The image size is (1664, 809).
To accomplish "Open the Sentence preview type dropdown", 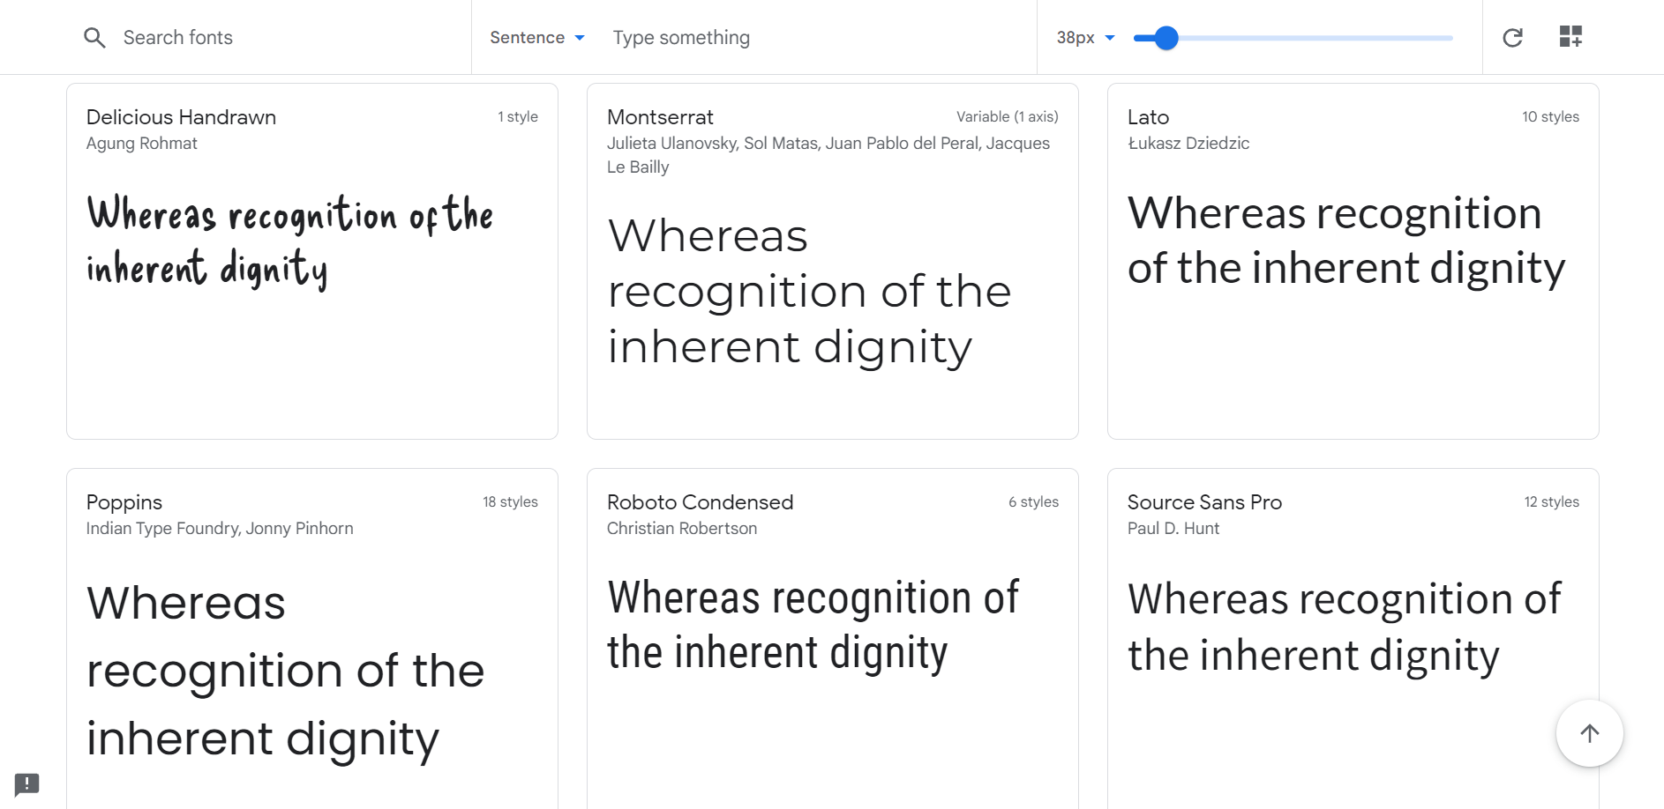I will coord(536,38).
